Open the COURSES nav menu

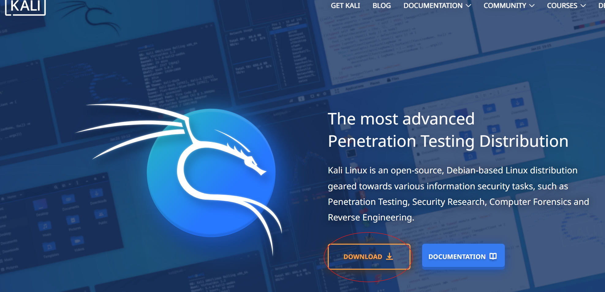[566, 6]
